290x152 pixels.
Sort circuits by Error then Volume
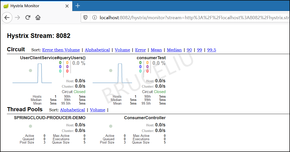[x=61, y=50]
